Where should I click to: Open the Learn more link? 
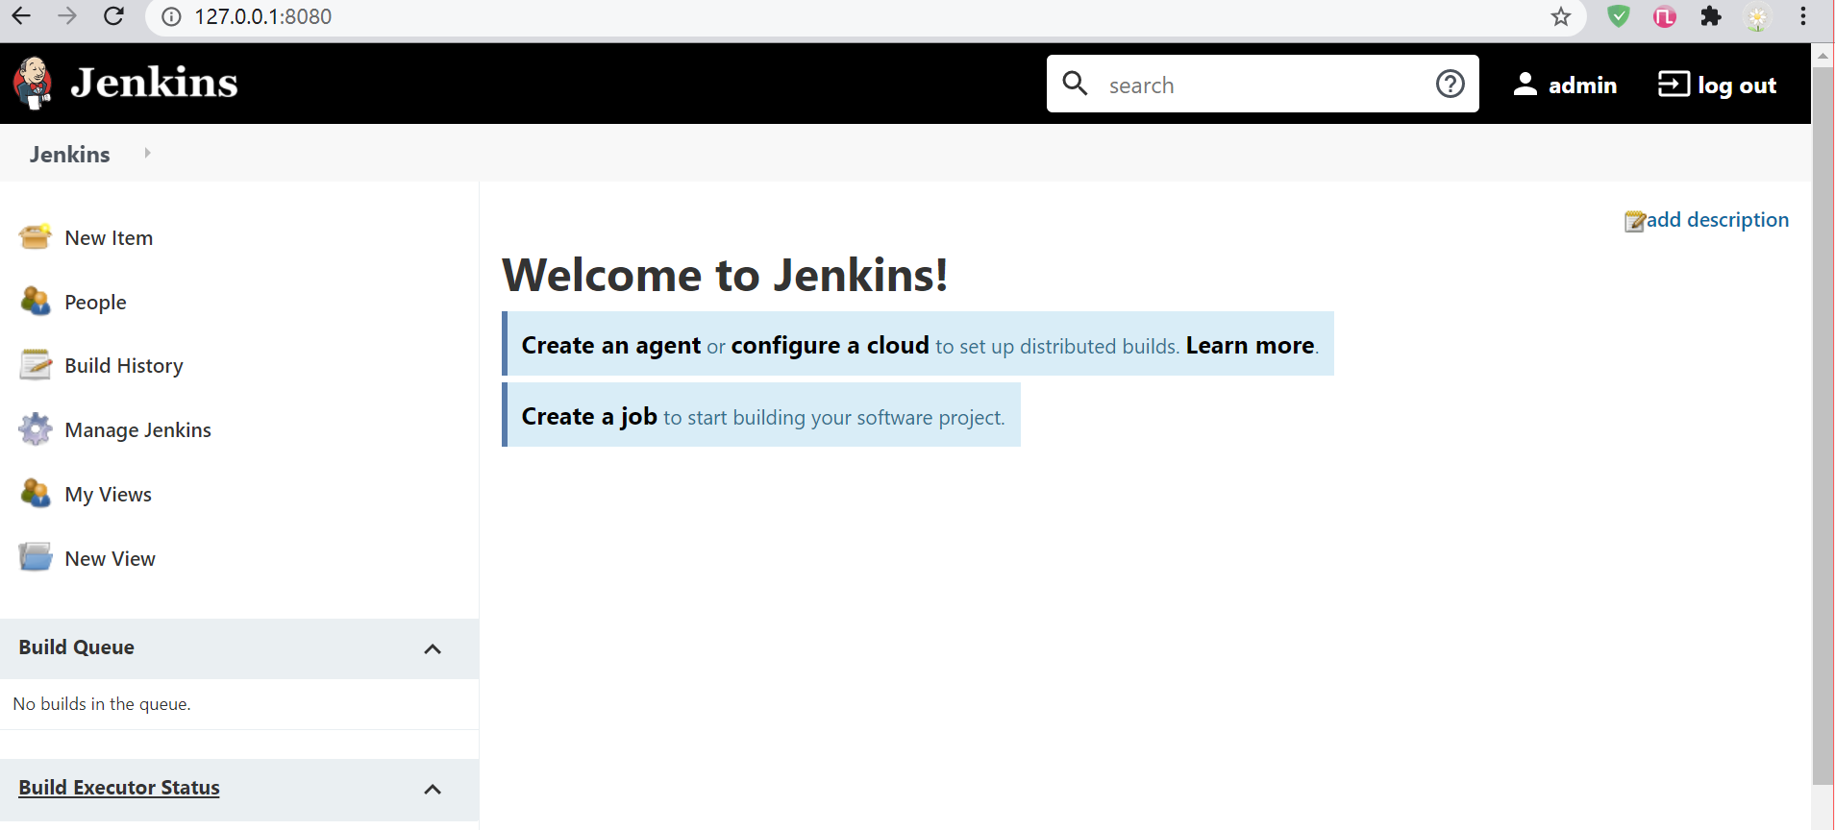coord(1250,345)
